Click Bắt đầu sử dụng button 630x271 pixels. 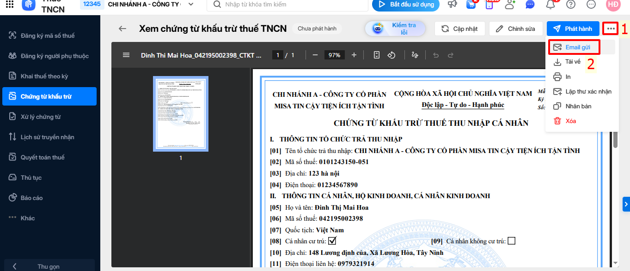tap(406, 4)
